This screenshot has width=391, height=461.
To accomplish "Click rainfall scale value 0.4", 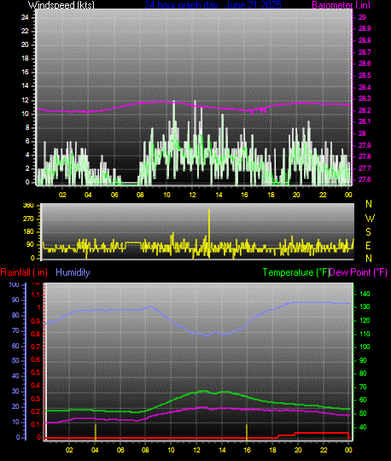I will [x=36, y=385].
